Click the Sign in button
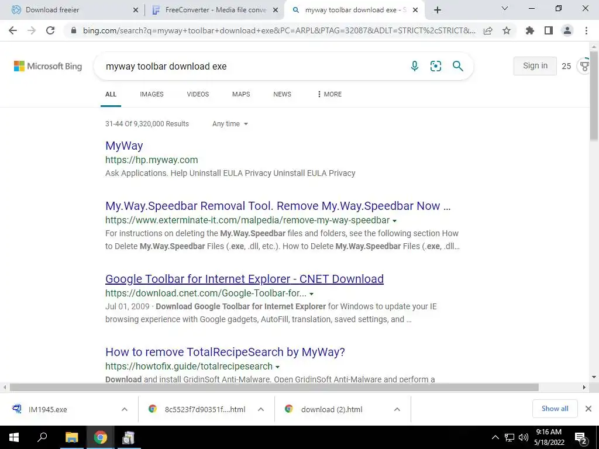The width and height of the screenshot is (599, 449). coord(535,65)
